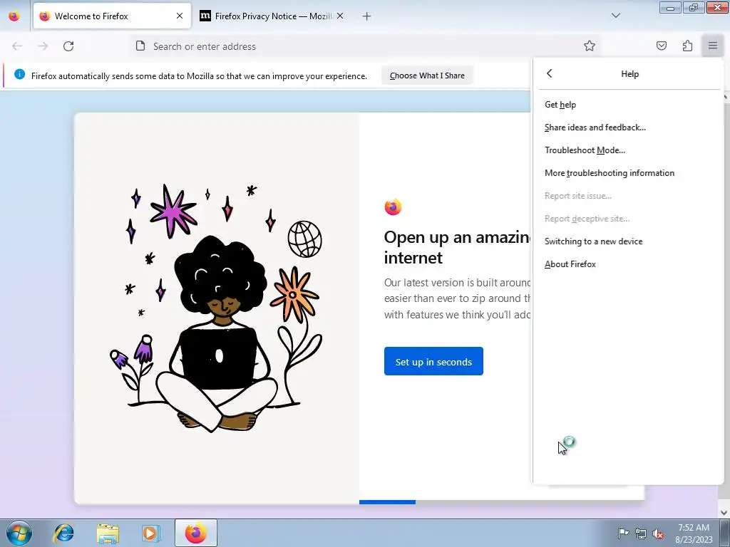
Task: Open the List all tabs dropdown
Action: tap(615, 16)
